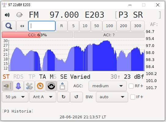This screenshot has height=122, width=166.
Task: Open the AGC medium dropdown
Action: pyautogui.click(x=108, y=86)
